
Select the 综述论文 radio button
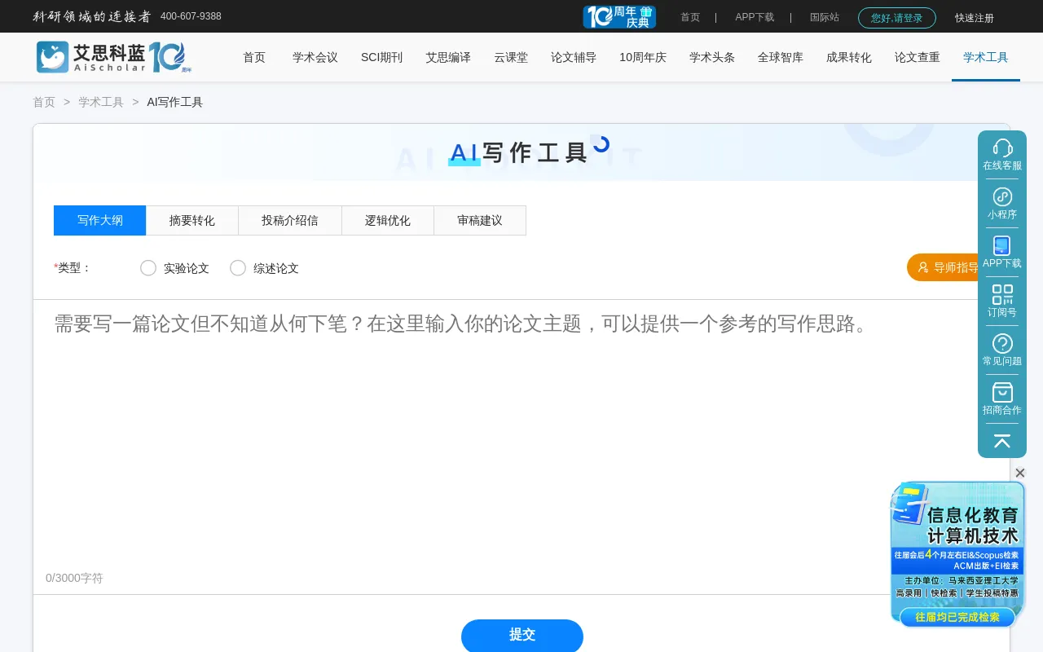[238, 268]
